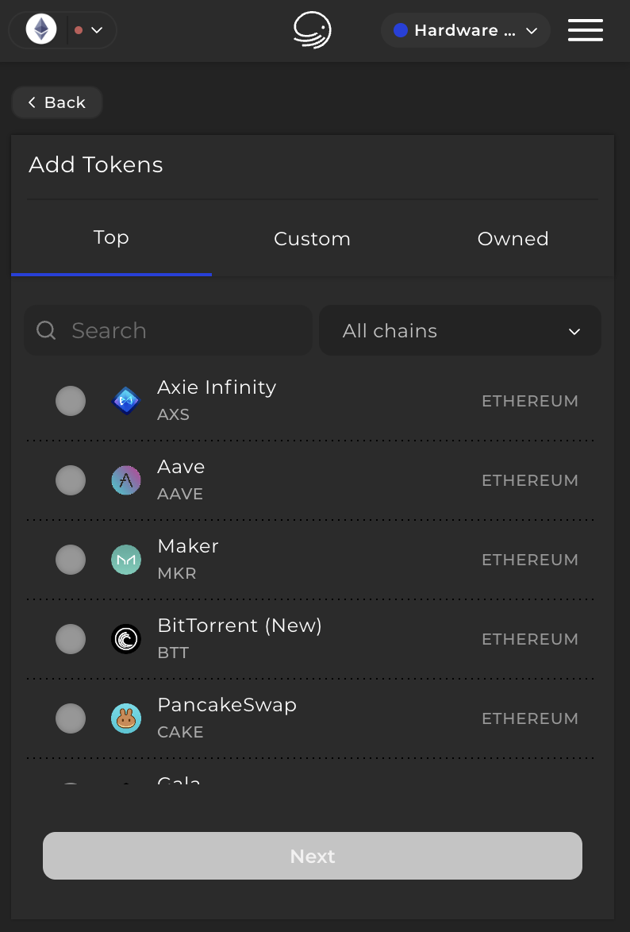The width and height of the screenshot is (630, 932).
Task: Select the Aave radio button
Action: pyautogui.click(x=71, y=480)
